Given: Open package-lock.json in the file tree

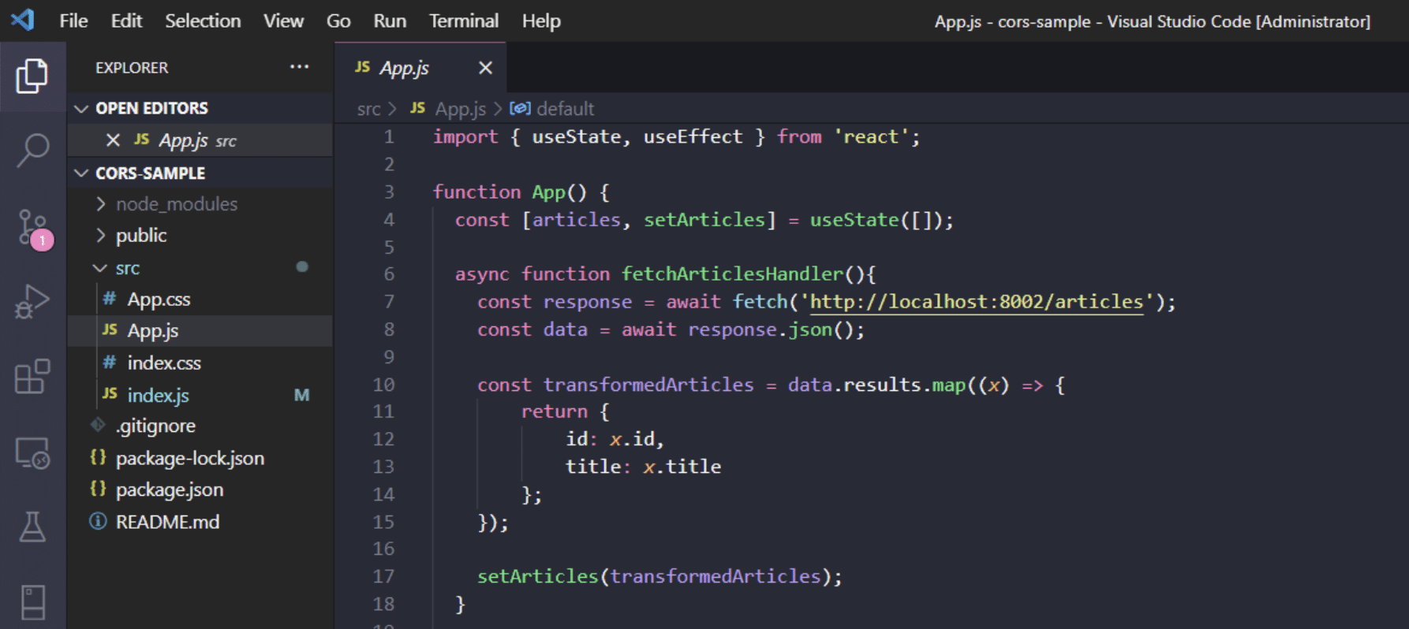Looking at the screenshot, I should click(x=190, y=458).
